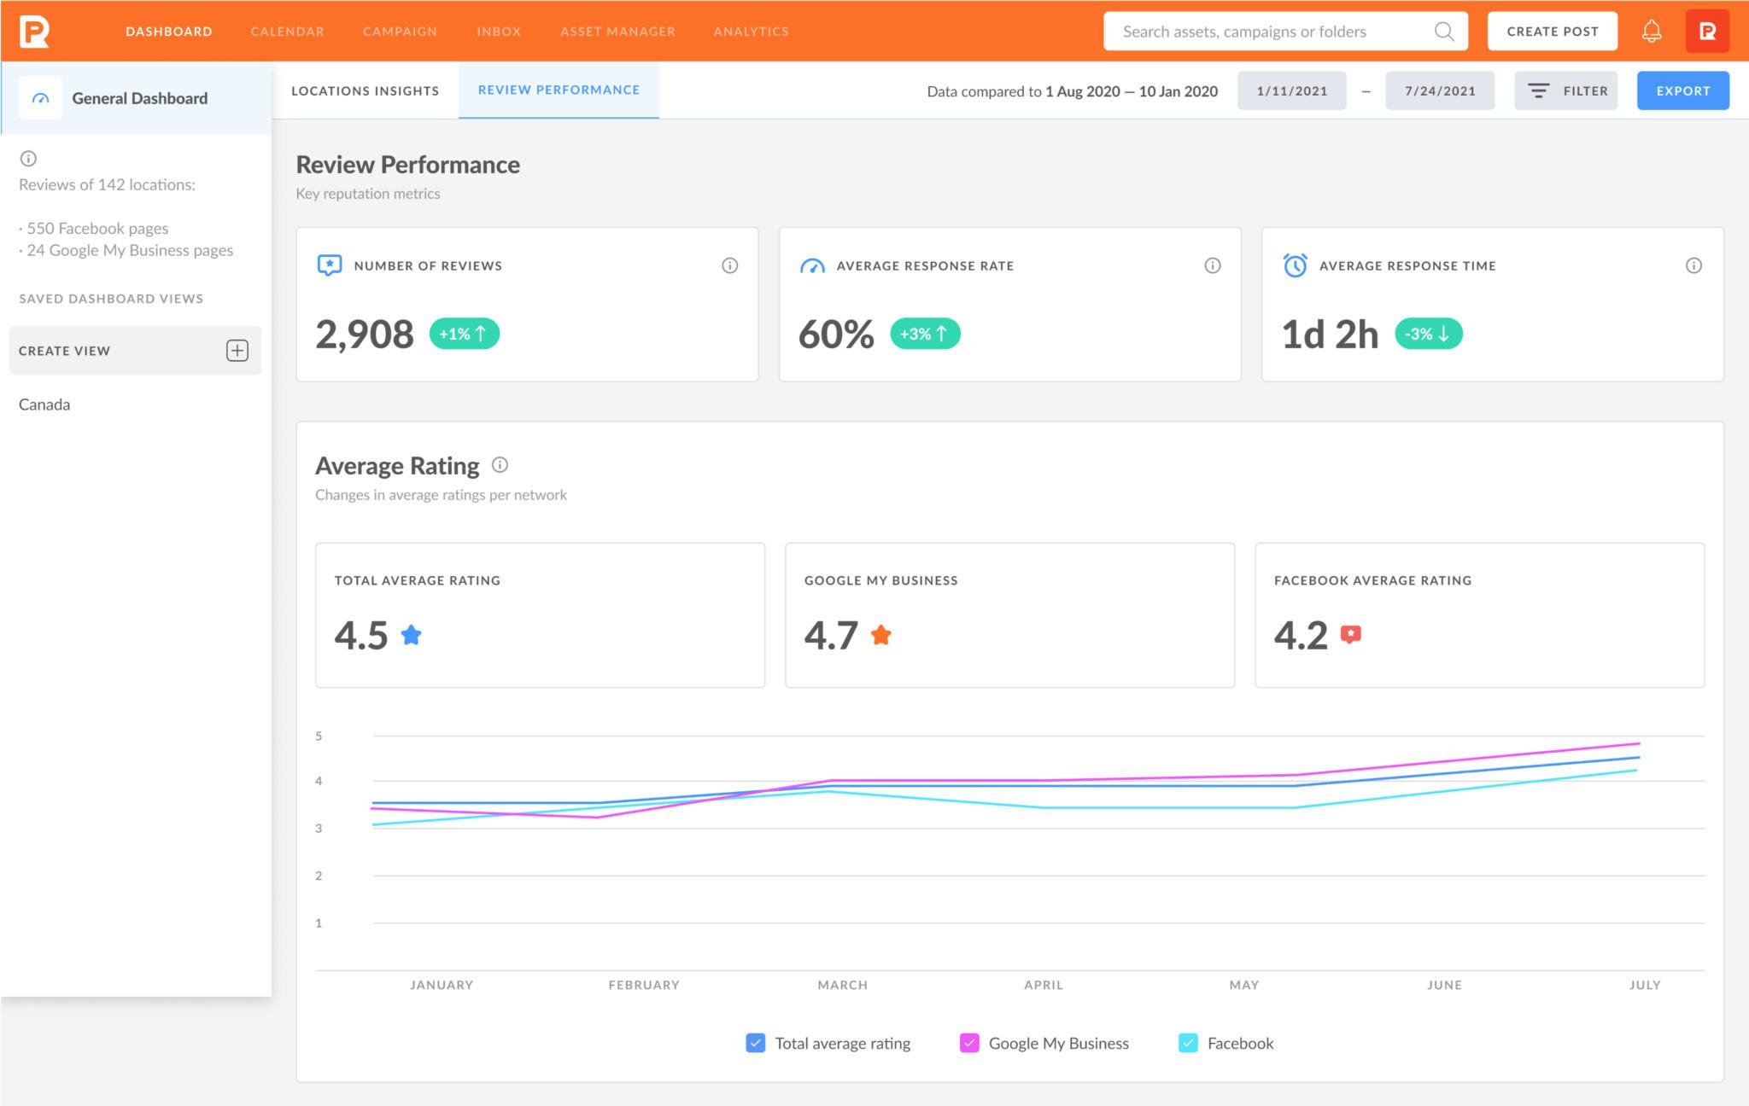Open the profile avatar in top right

1707,32
